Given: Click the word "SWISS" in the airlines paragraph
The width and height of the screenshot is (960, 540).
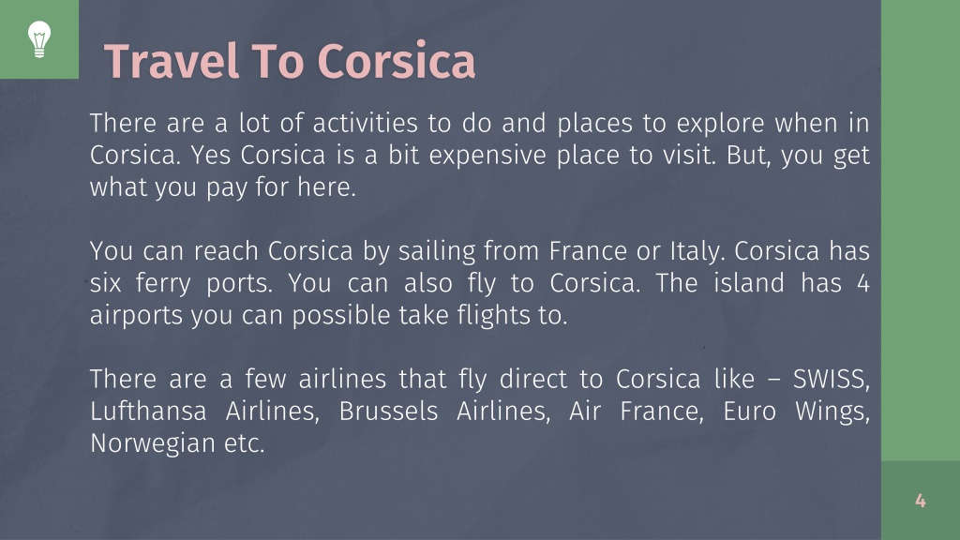Looking at the screenshot, I should point(831,380).
